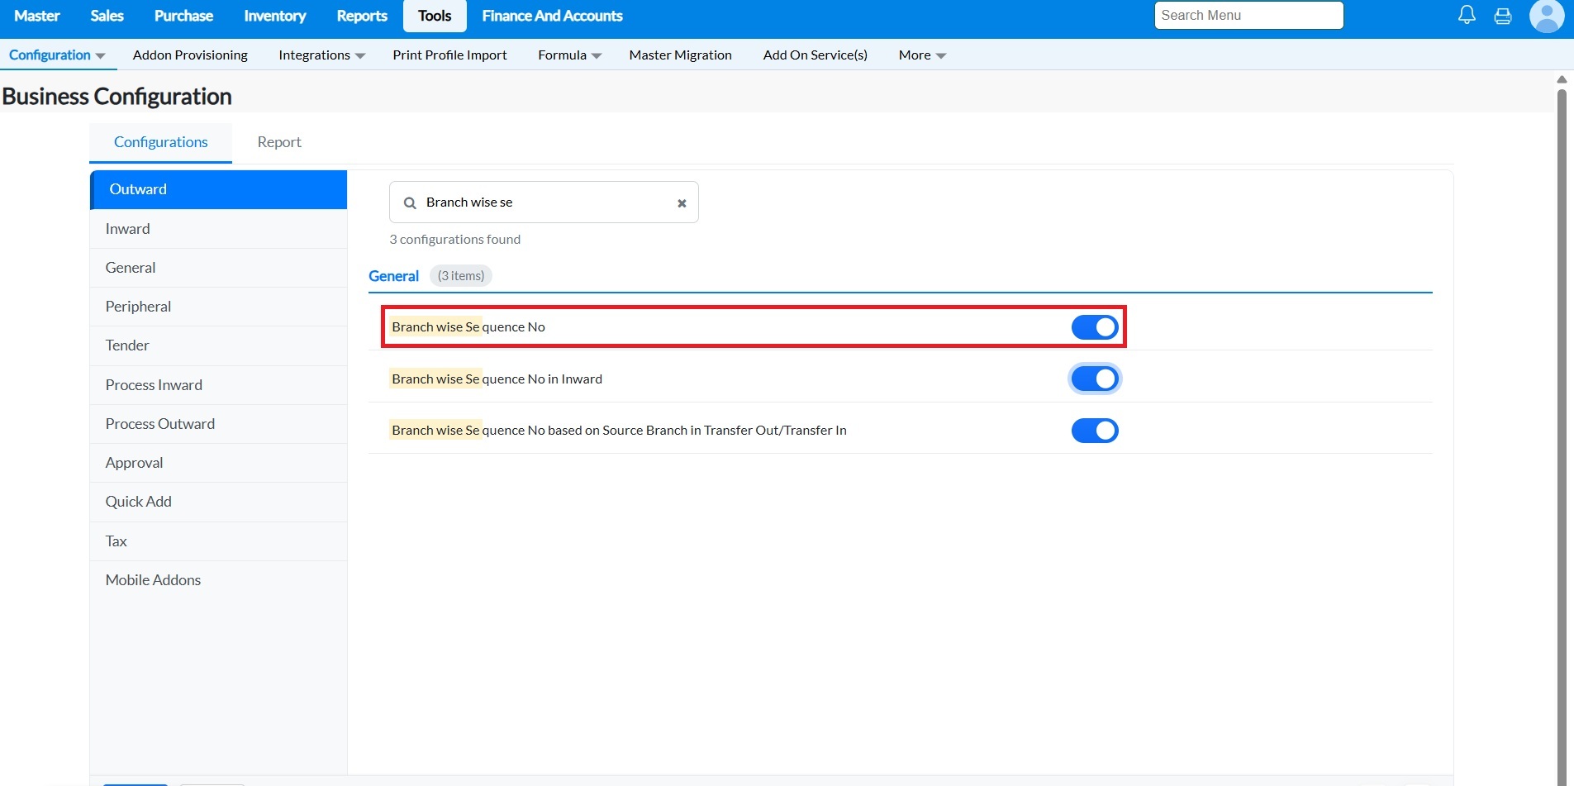Screen dimensions: 1574x786
Task: Open the More dropdown menu
Action: point(922,55)
